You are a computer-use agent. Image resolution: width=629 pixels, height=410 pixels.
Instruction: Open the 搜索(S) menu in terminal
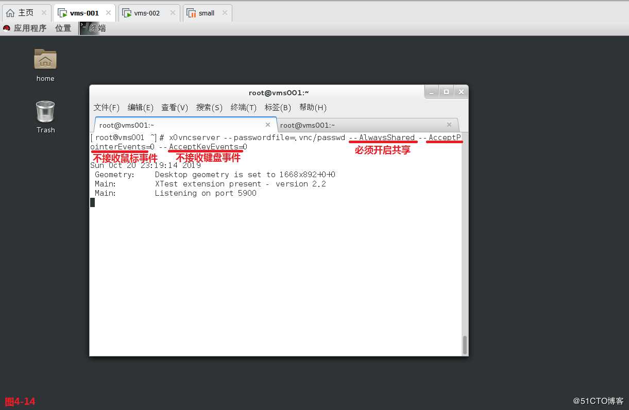point(209,107)
